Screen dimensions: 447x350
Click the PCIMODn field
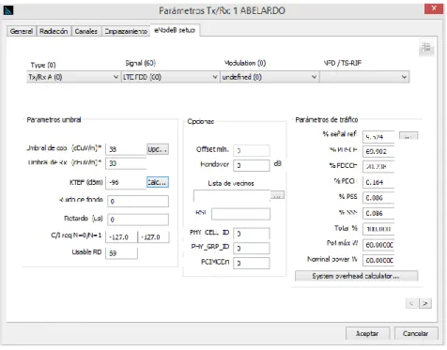tap(252, 263)
